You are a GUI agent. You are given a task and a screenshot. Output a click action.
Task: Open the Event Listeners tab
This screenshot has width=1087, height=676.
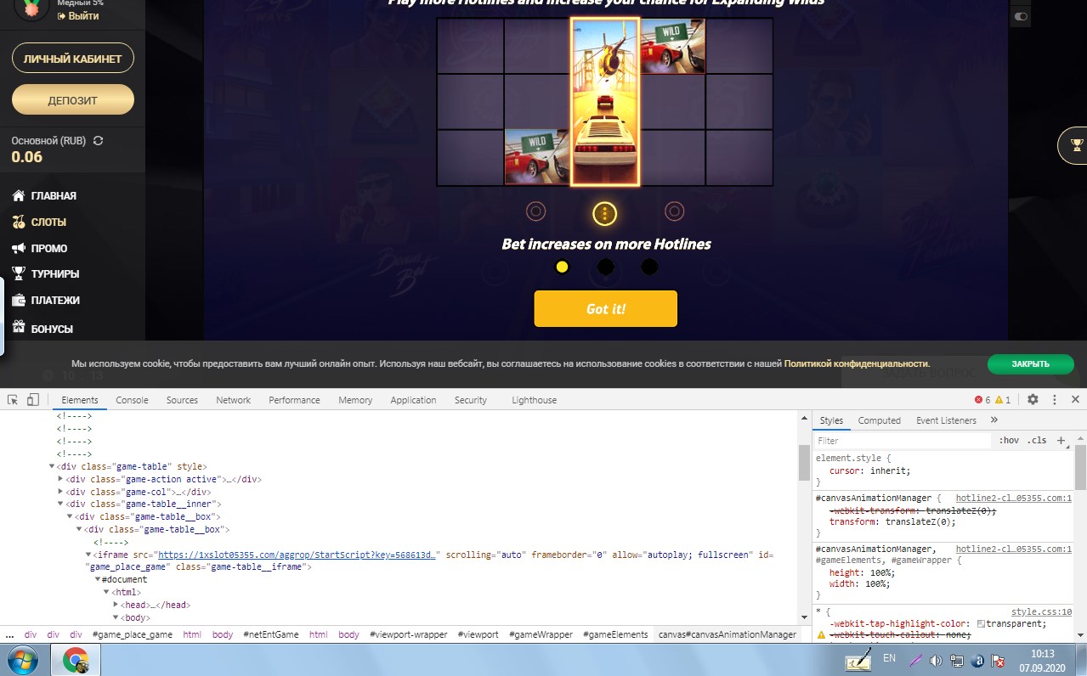pyautogui.click(x=946, y=420)
